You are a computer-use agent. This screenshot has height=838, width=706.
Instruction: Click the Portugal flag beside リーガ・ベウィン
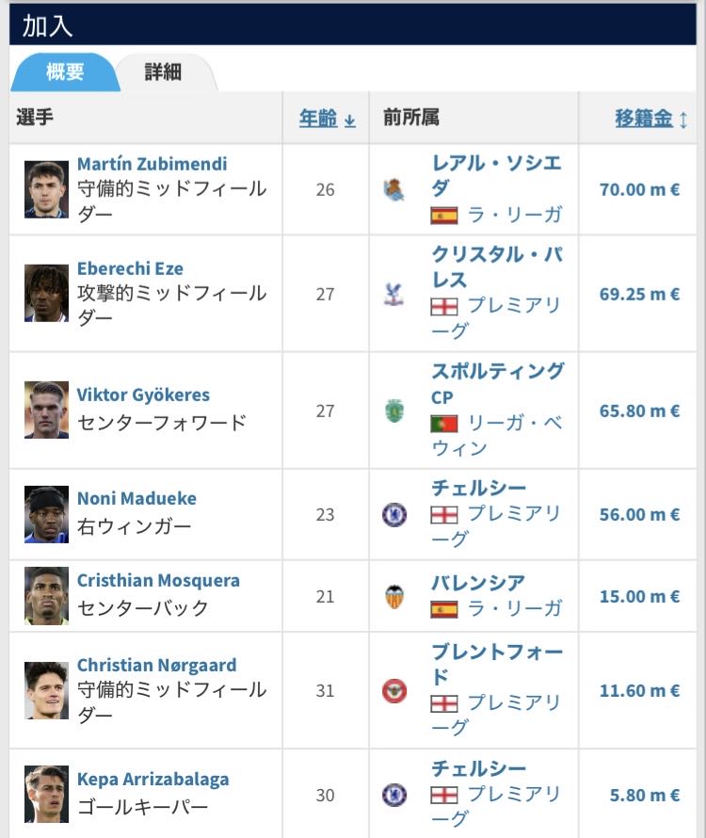click(444, 423)
